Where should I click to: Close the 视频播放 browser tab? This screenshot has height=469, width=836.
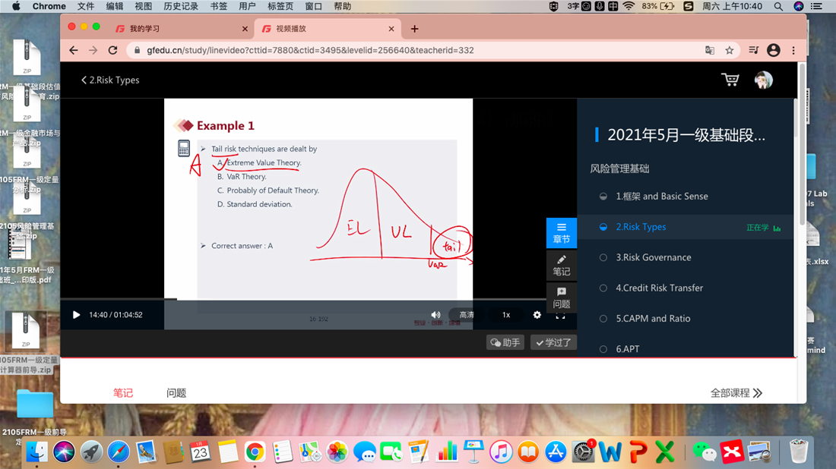pos(391,29)
